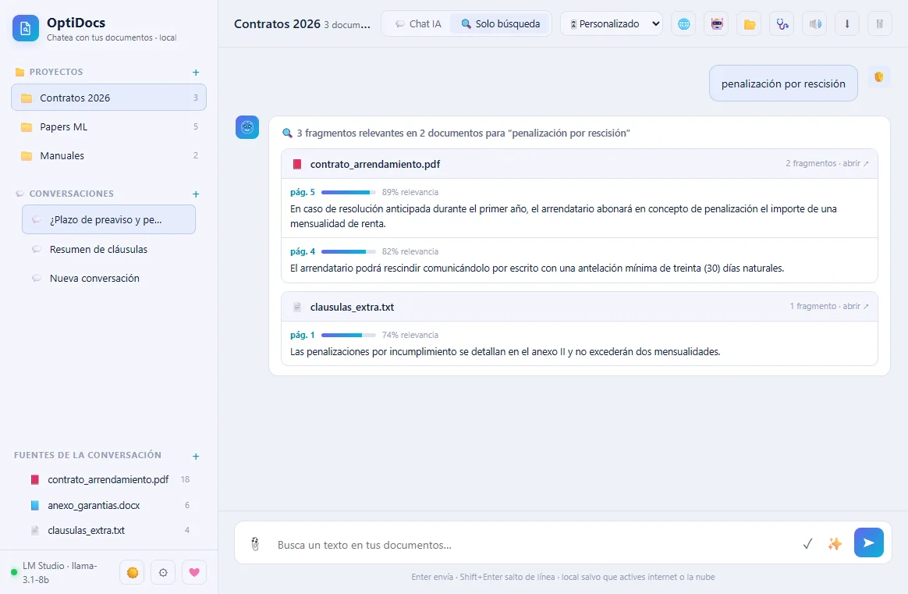
Task: Select source clausulas_extra.txt in sidebar
Action: point(109,530)
